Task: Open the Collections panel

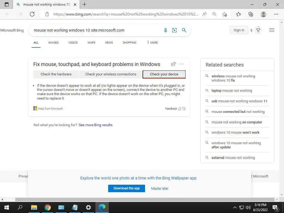Action: click(251, 14)
